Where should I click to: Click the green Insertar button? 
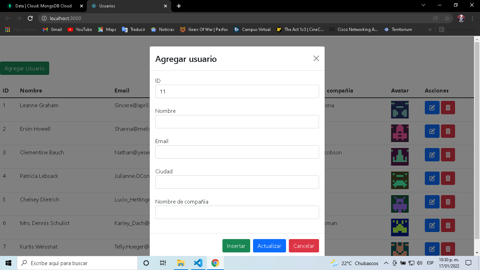[236, 246]
